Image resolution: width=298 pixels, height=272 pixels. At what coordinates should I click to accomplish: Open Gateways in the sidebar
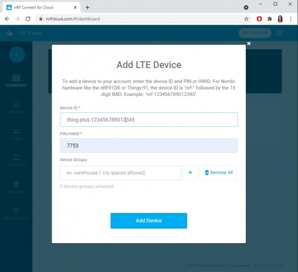[x=16, y=161]
